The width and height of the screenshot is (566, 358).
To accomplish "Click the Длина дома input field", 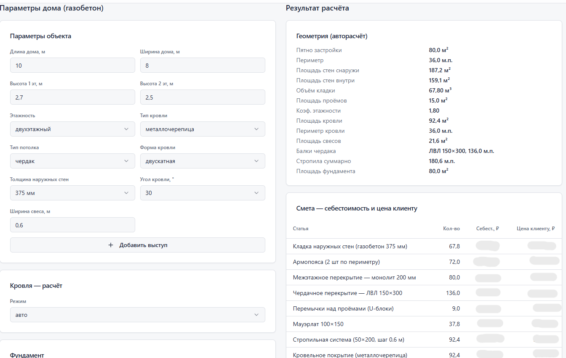I will [x=72, y=65].
